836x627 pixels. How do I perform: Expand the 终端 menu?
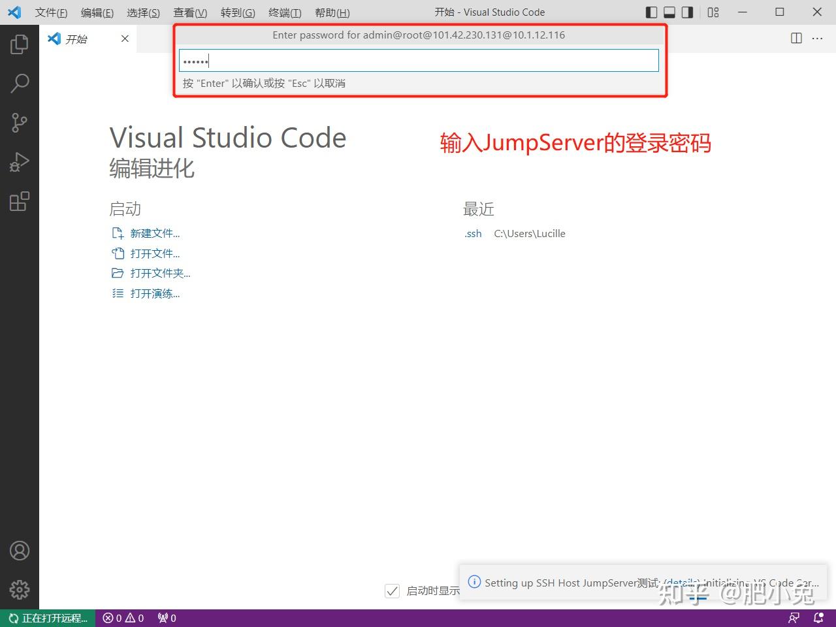pyautogui.click(x=284, y=12)
